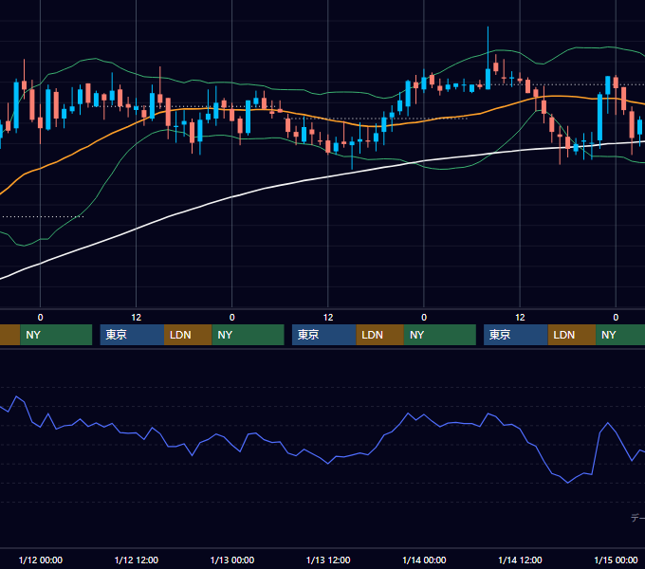Click hour label 0 starting 1/15

click(x=616, y=318)
